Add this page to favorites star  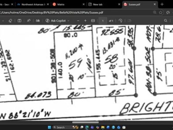point(161,12)
